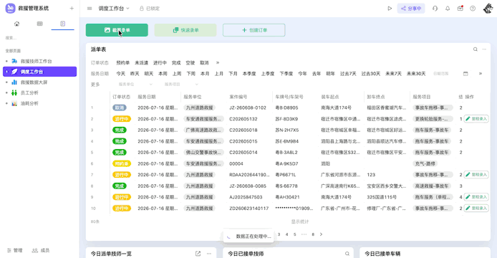Click the 分享中 share button
The image size is (497, 258).
(411, 9)
